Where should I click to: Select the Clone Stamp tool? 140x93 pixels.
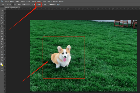[x=2, y=31]
